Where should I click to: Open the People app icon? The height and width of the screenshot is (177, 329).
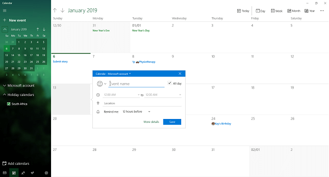tap(23, 173)
